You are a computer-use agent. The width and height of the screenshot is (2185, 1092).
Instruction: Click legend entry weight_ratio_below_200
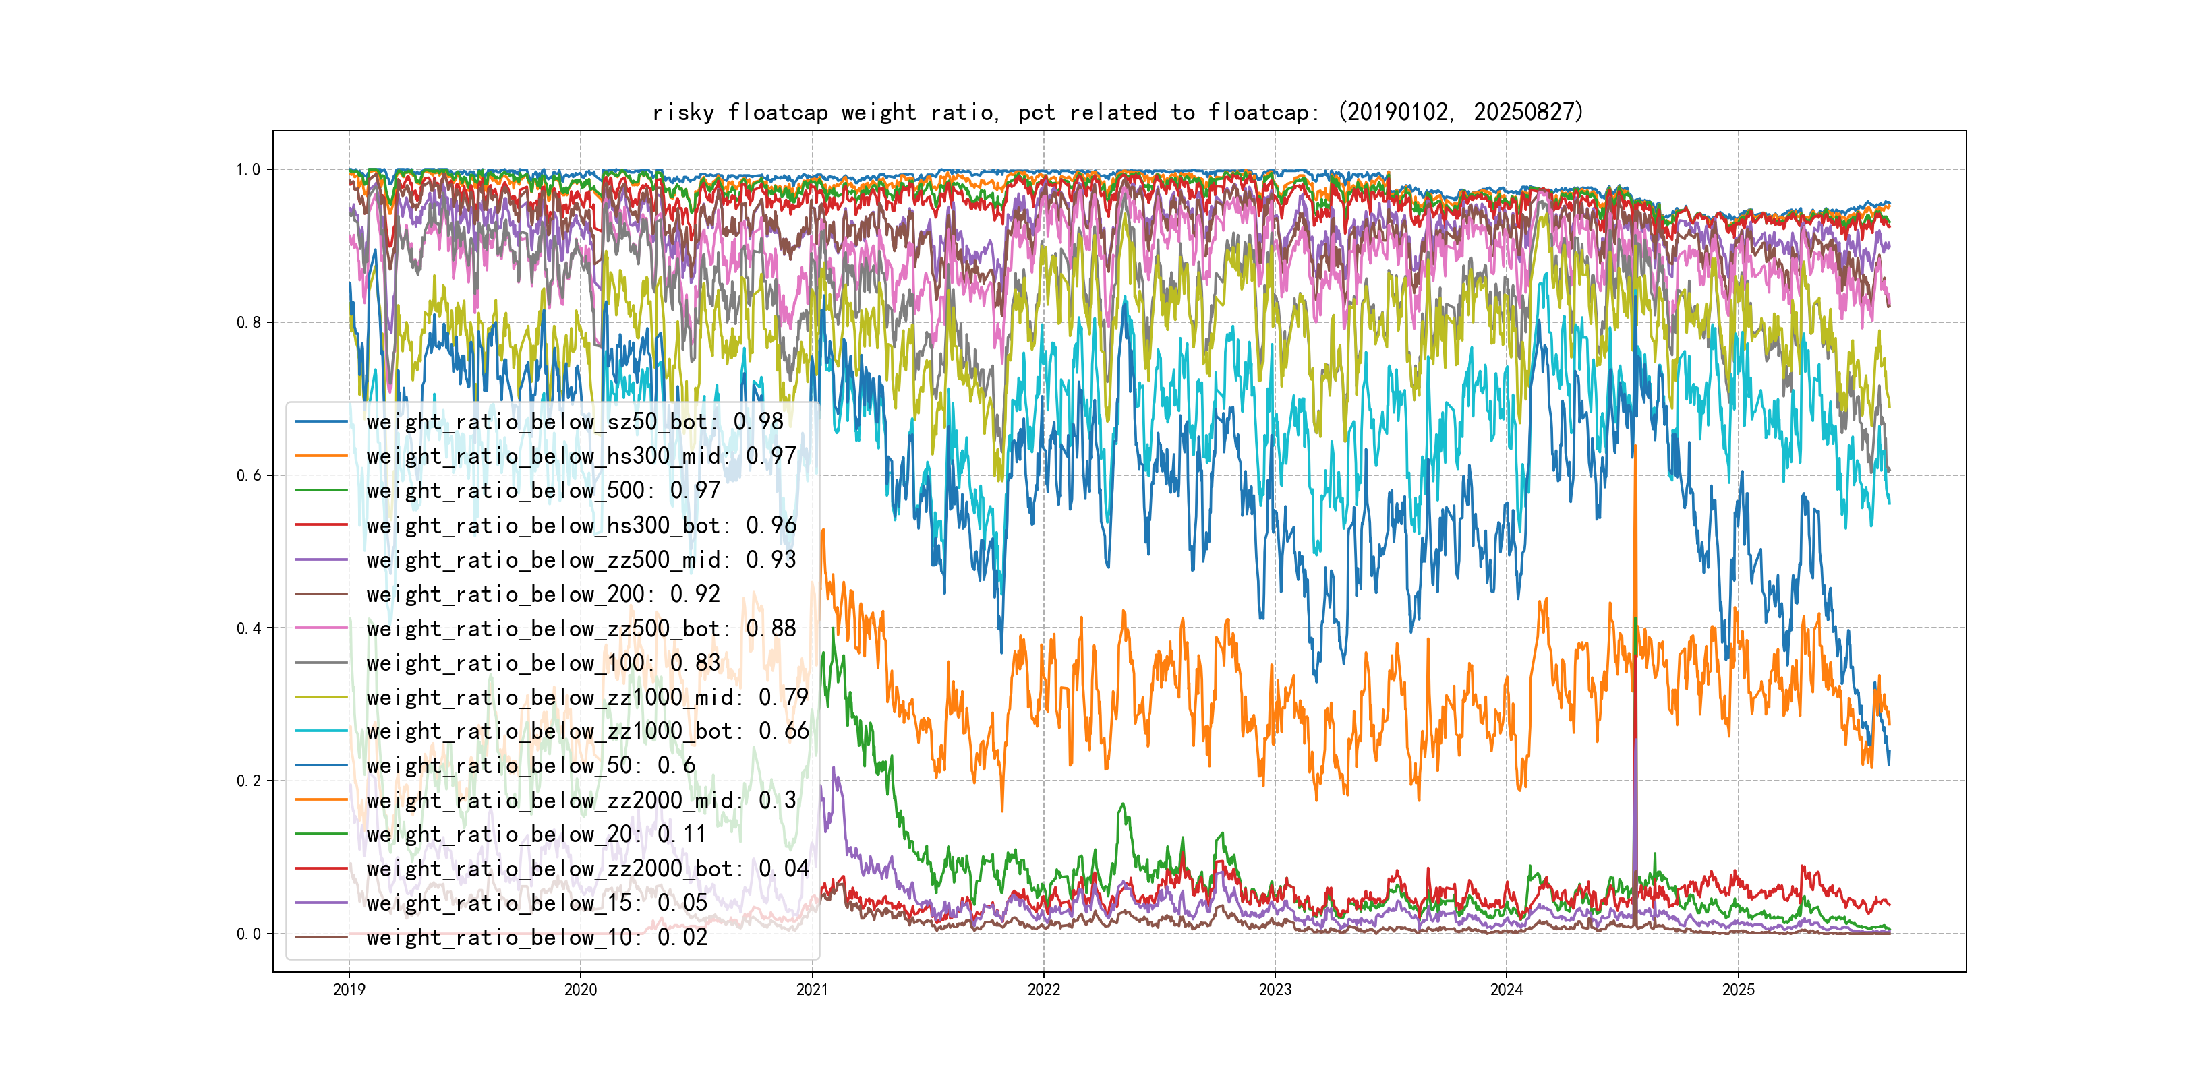point(543,595)
